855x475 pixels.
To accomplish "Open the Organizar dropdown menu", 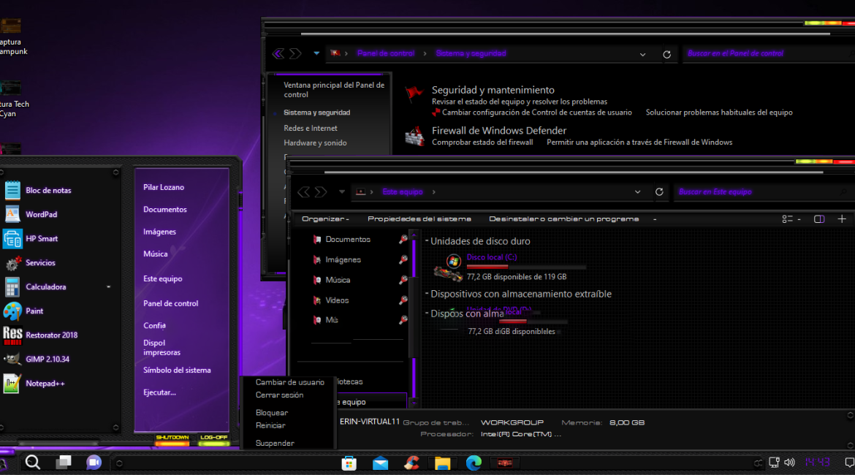I will click(x=325, y=219).
